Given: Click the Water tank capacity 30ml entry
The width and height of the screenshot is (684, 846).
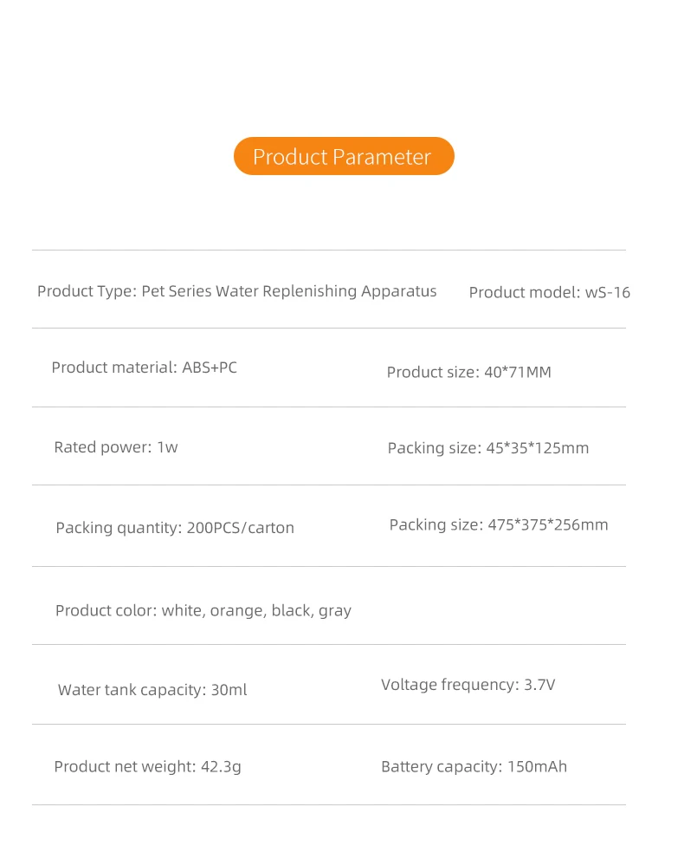Looking at the screenshot, I should (152, 690).
